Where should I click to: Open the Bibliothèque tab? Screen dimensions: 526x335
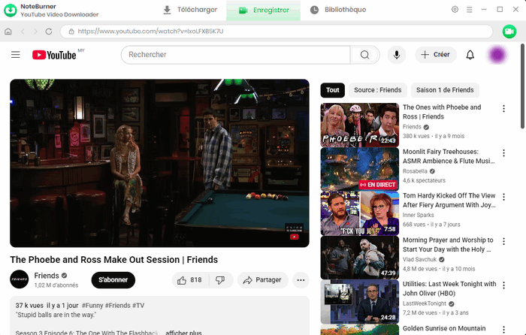[338, 10]
